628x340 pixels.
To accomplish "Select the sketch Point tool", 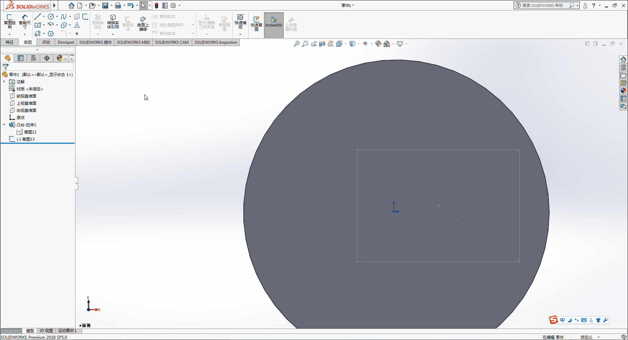I will pos(77,34).
